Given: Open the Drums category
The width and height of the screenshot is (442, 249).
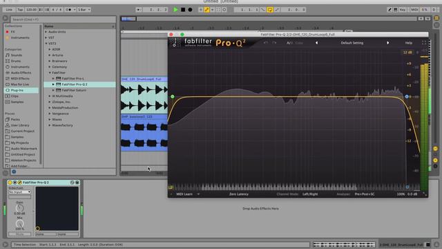Looking at the screenshot, I should 16,61.
